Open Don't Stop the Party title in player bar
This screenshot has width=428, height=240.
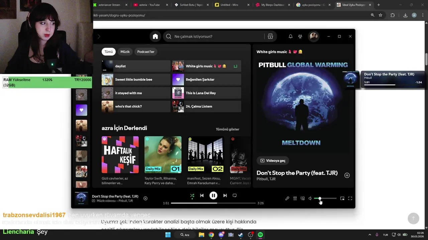[x=115, y=196]
